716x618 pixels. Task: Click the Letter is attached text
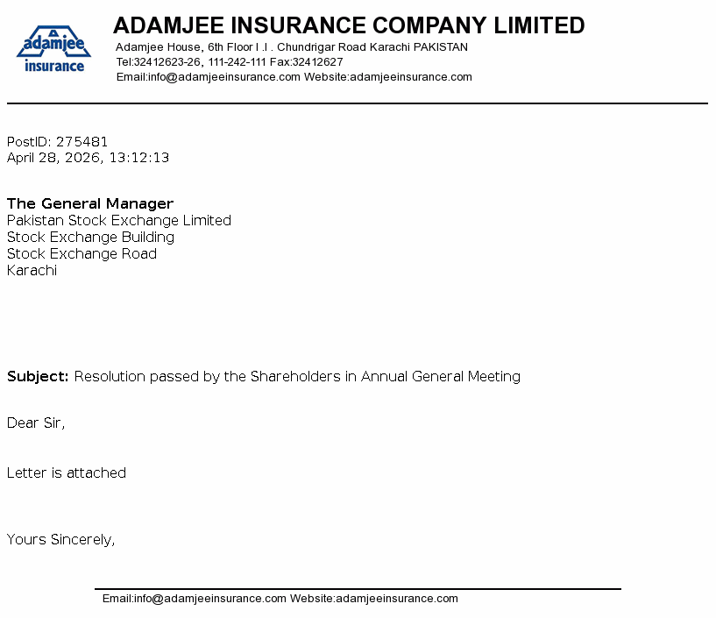point(67,472)
